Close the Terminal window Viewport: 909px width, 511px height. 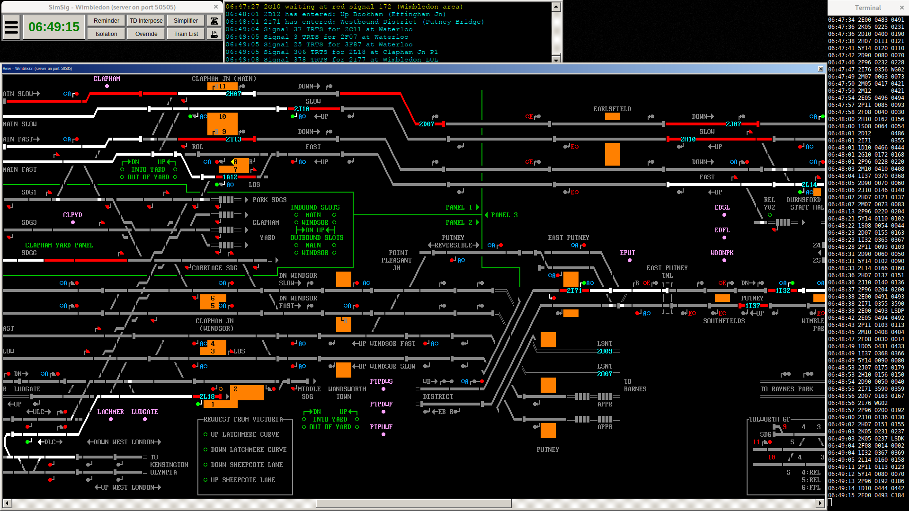901,8
